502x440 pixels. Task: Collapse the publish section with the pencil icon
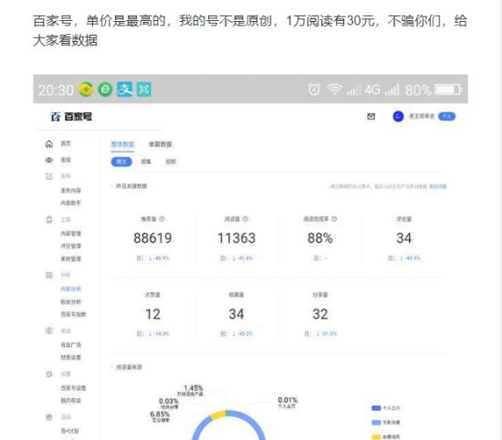point(49,176)
